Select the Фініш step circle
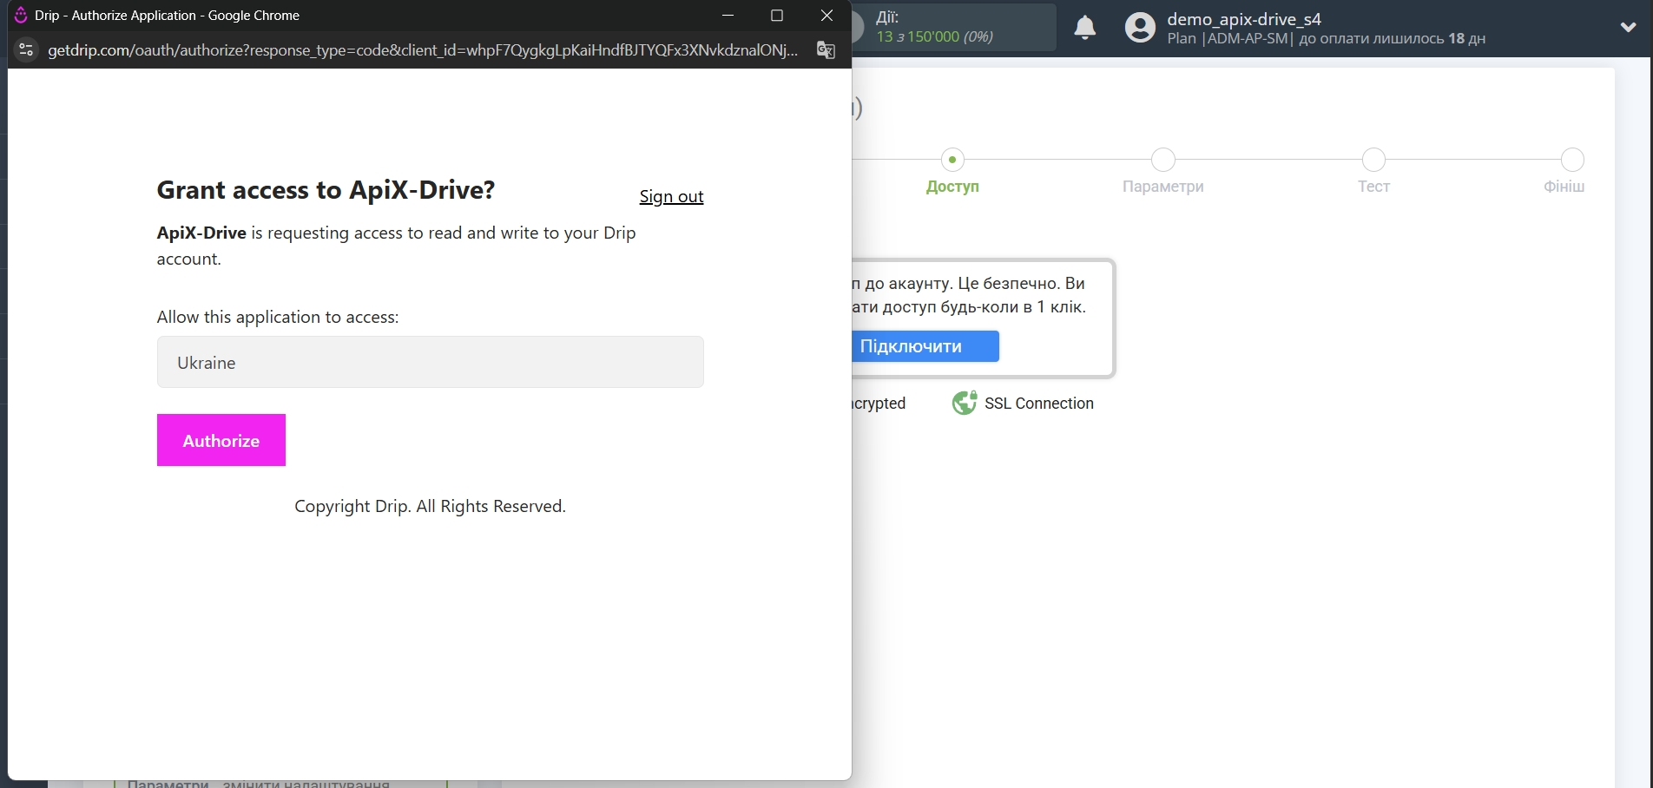This screenshot has width=1653, height=788. pyautogui.click(x=1572, y=160)
